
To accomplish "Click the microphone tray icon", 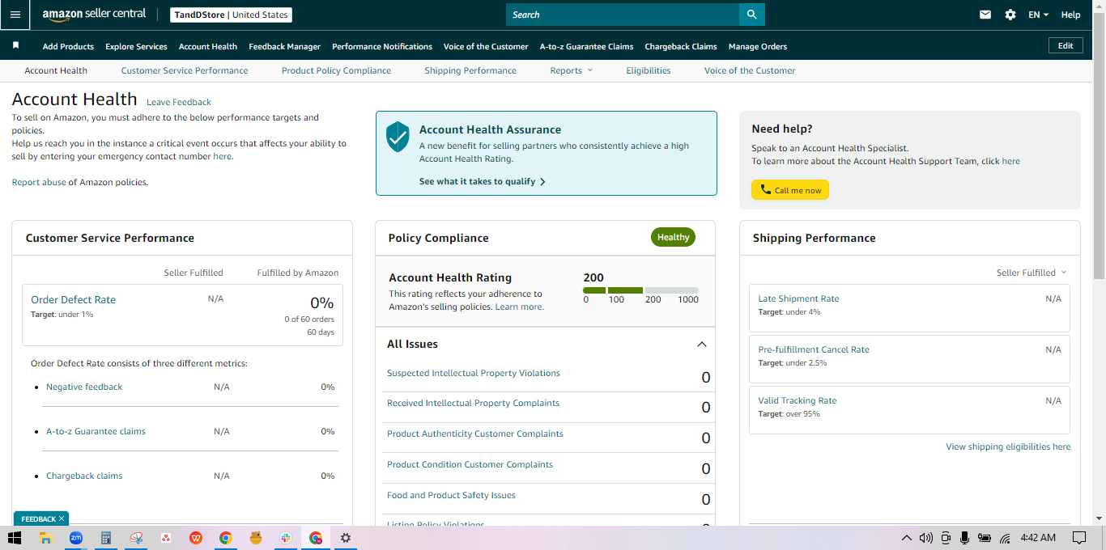I will point(964,538).
